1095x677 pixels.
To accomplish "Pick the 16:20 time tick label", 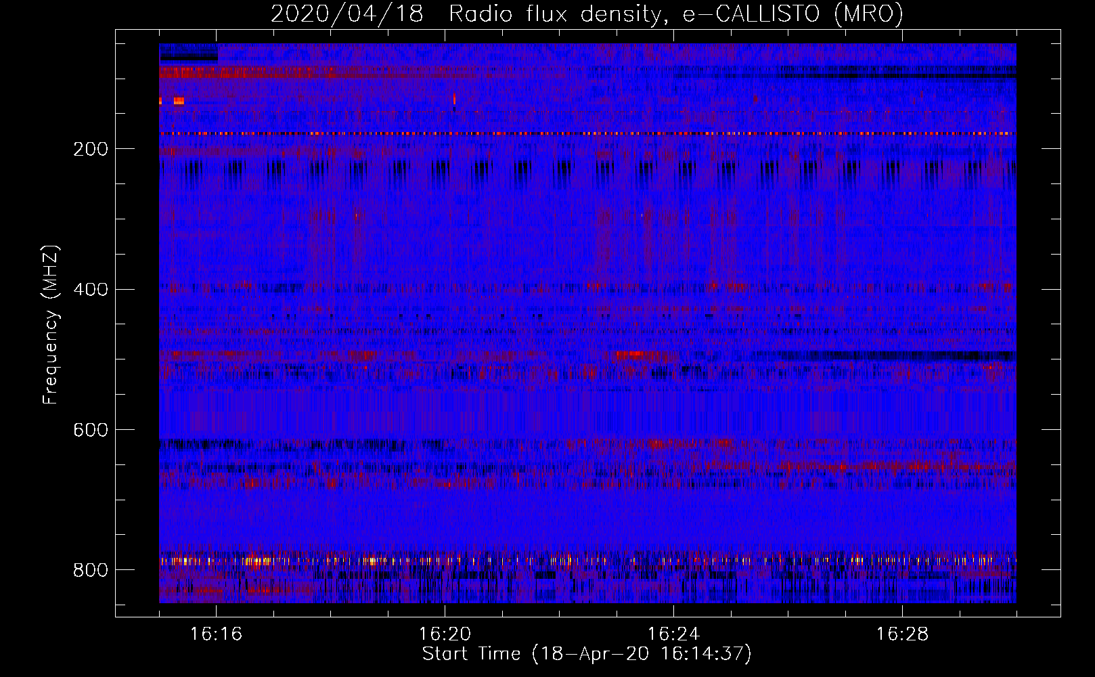I will point(445,634).
